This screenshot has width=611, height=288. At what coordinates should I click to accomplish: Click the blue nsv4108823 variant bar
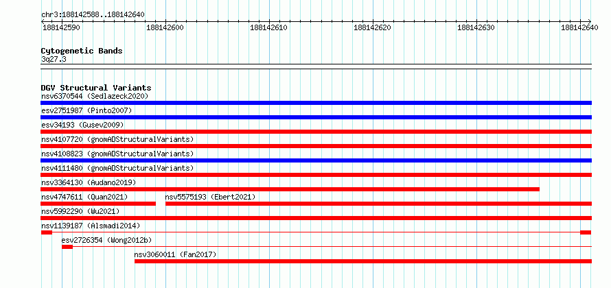click(316, 160)
